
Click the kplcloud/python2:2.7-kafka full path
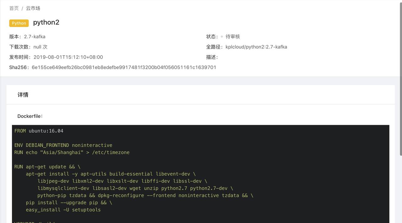coord(256,47)
